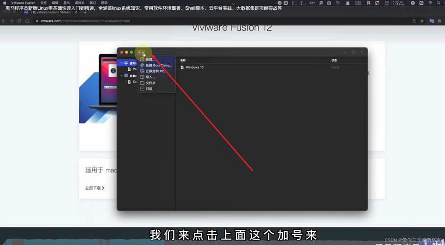Select the Ce... VM entry under shared group
The image size is (445, 245).
pos(132,82)
